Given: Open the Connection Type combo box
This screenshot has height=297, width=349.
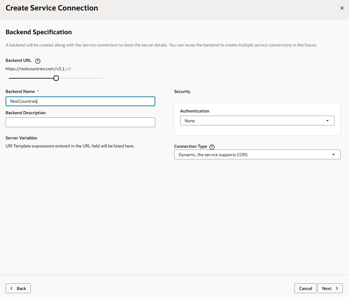Looking at the screenshot, I should pyautogui.click(x=257, y=154).
